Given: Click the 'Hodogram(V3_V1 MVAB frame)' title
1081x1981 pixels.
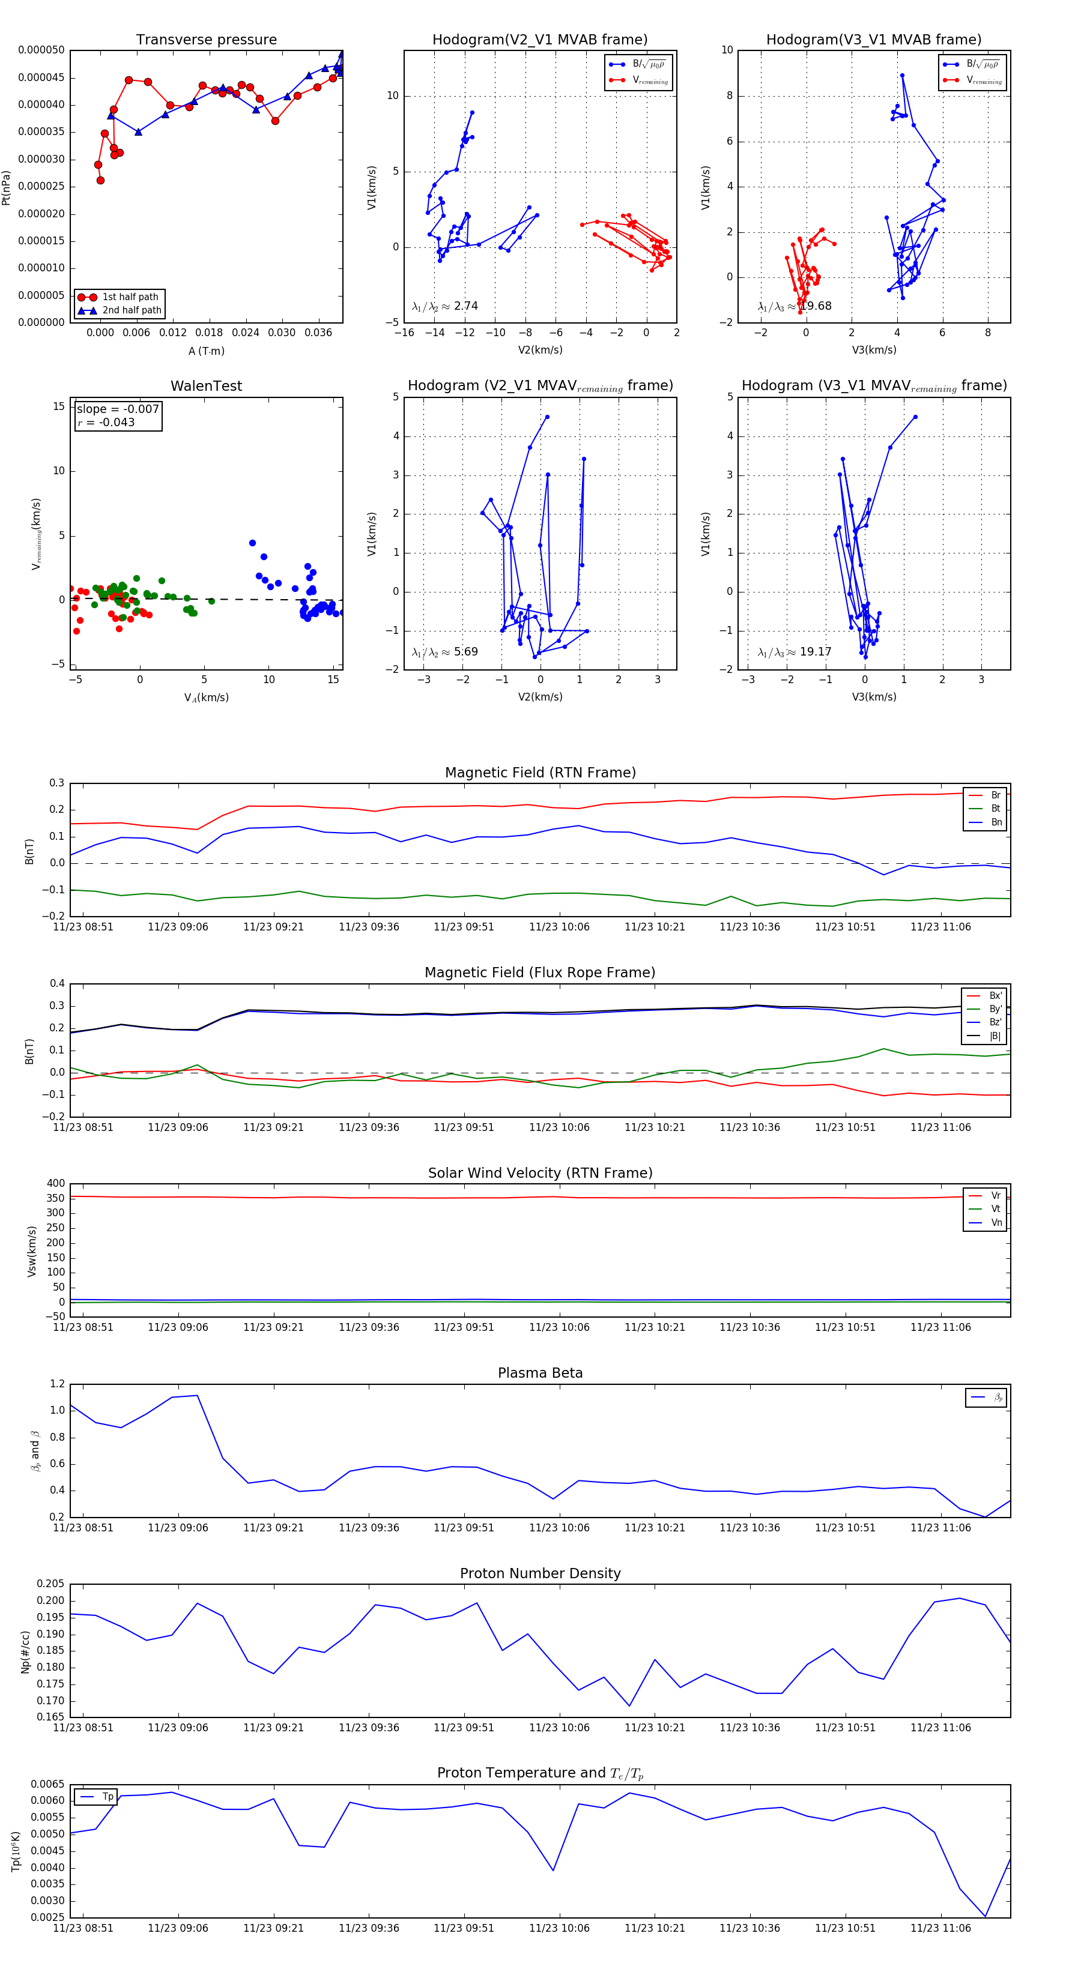Looking at the screenshot, I should pyautogui.click(x=874, y=40).
